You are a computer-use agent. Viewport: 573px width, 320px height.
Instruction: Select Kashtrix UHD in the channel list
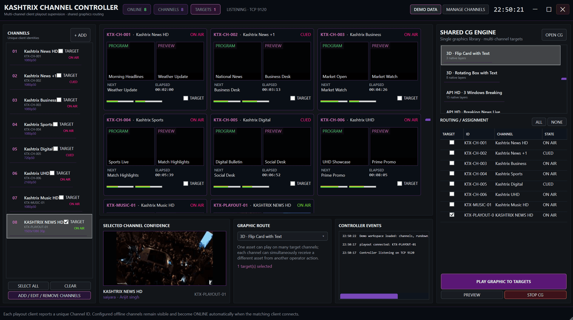[49, 177]
